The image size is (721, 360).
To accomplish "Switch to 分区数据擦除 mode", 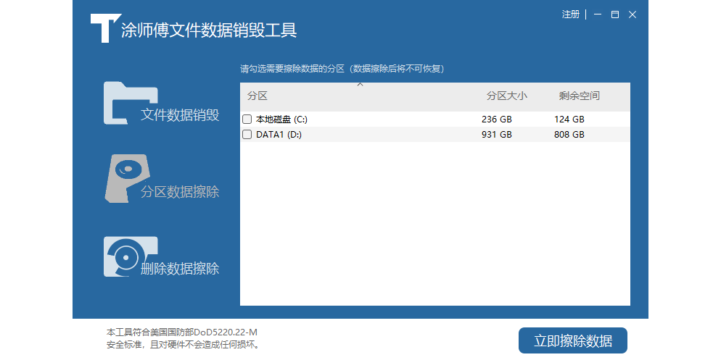I will click(180, 191).
